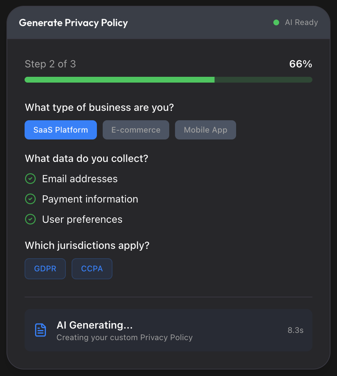The width and height of the screenshot is (337, 376).
Task: Click the 8.3s generation timer
Action: pyautogui.click(x=295, y=330)
